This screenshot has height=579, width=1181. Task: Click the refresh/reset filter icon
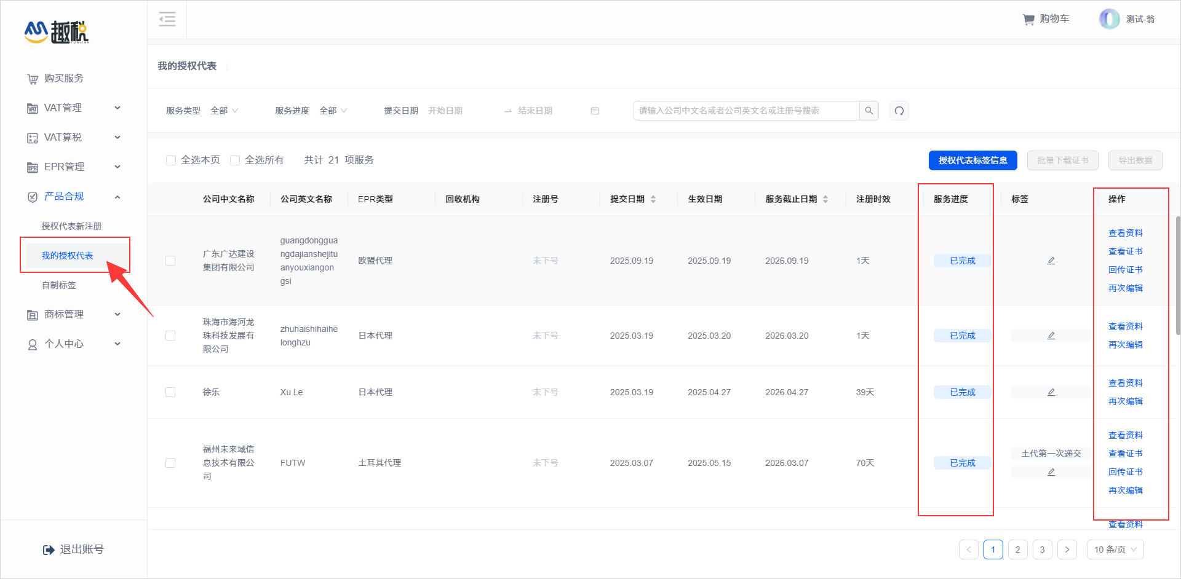point(899,111)
